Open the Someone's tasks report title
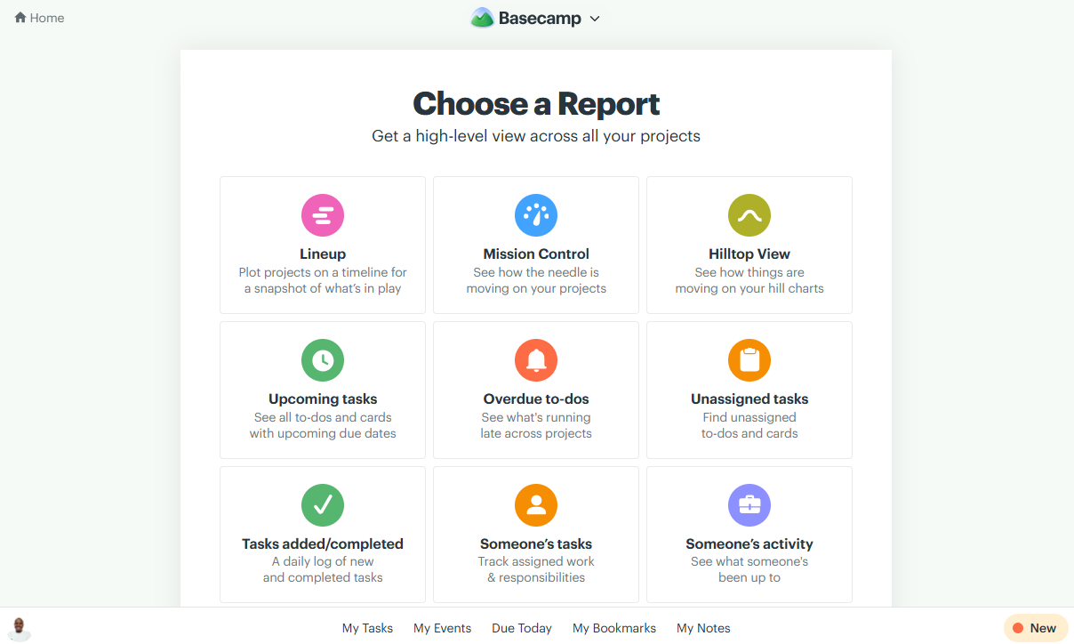Screen dimensions: 1074x644 click(536, 544)
